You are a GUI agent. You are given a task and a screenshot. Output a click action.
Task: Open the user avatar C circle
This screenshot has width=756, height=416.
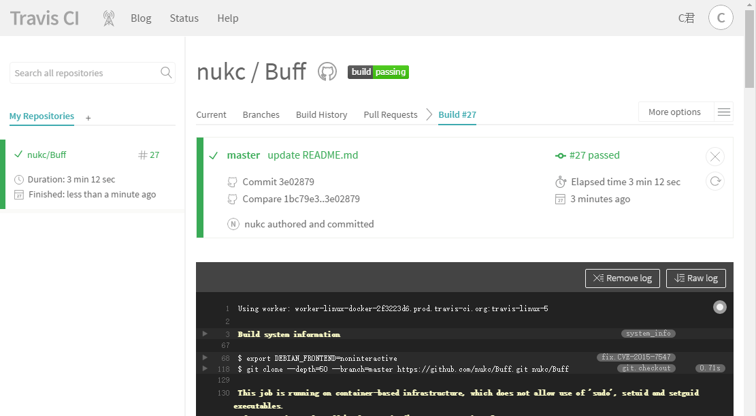(721, 18)
